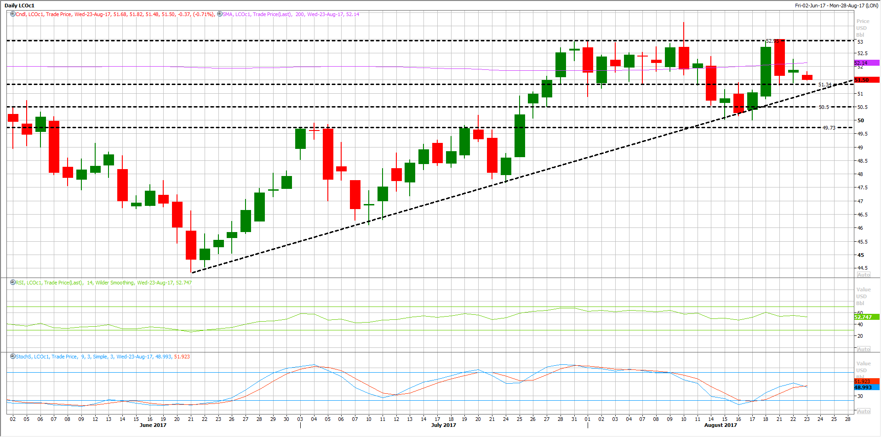Click the red 51.923 stochastic value tag

click(x=867, y=381)
